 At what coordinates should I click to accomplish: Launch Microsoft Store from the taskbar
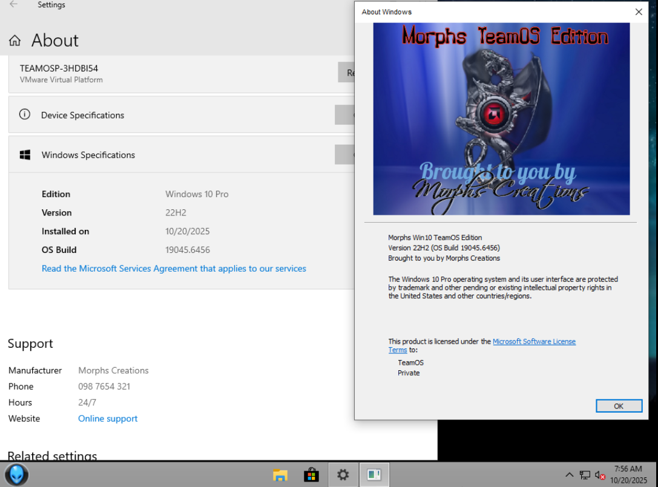point(311,475)
